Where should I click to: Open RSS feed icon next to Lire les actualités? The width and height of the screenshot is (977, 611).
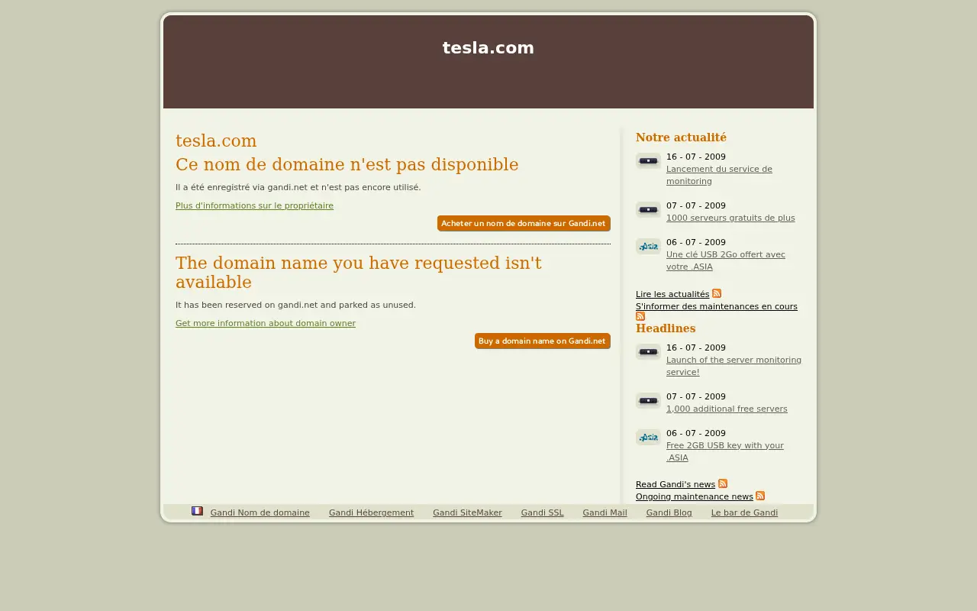717,293
